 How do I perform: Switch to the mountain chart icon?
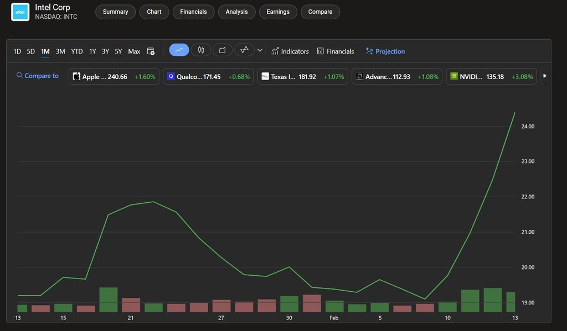pyautogui.click(x=222, y=50)
